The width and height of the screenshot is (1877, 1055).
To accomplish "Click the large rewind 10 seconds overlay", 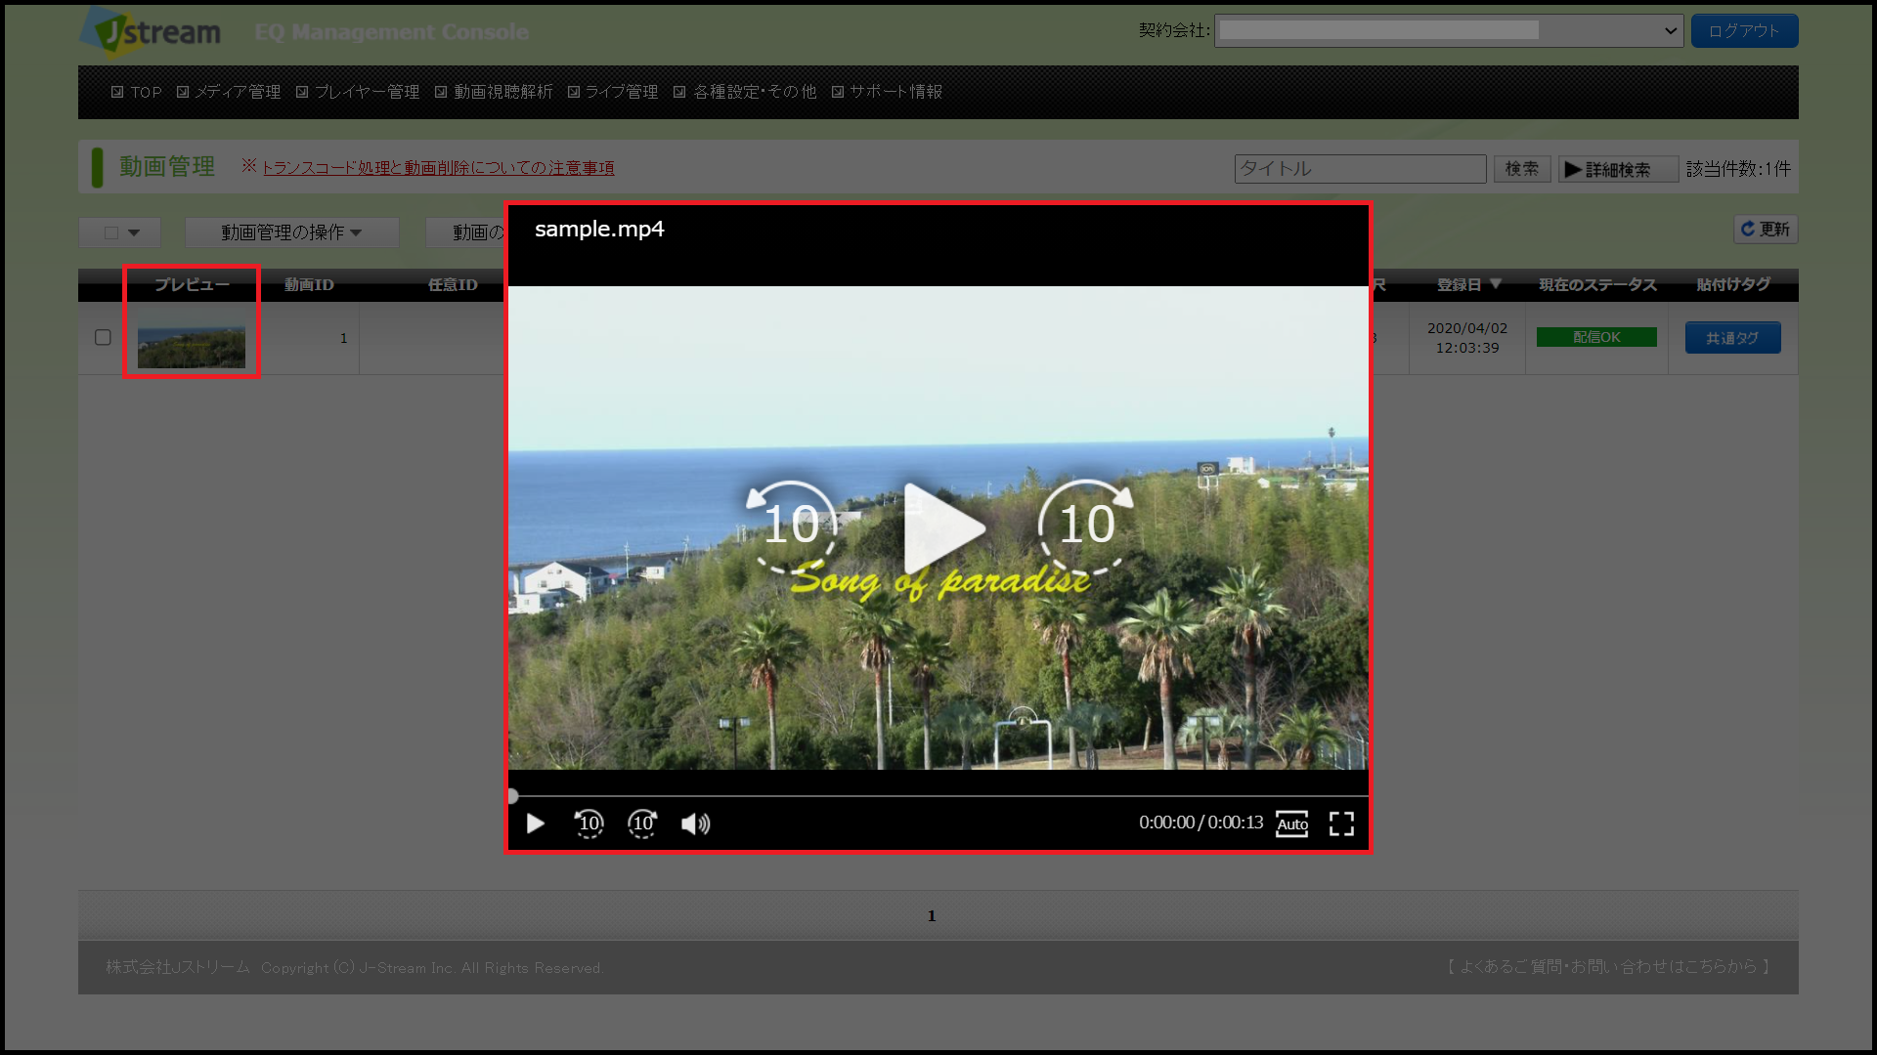I will tap(791, 526).
